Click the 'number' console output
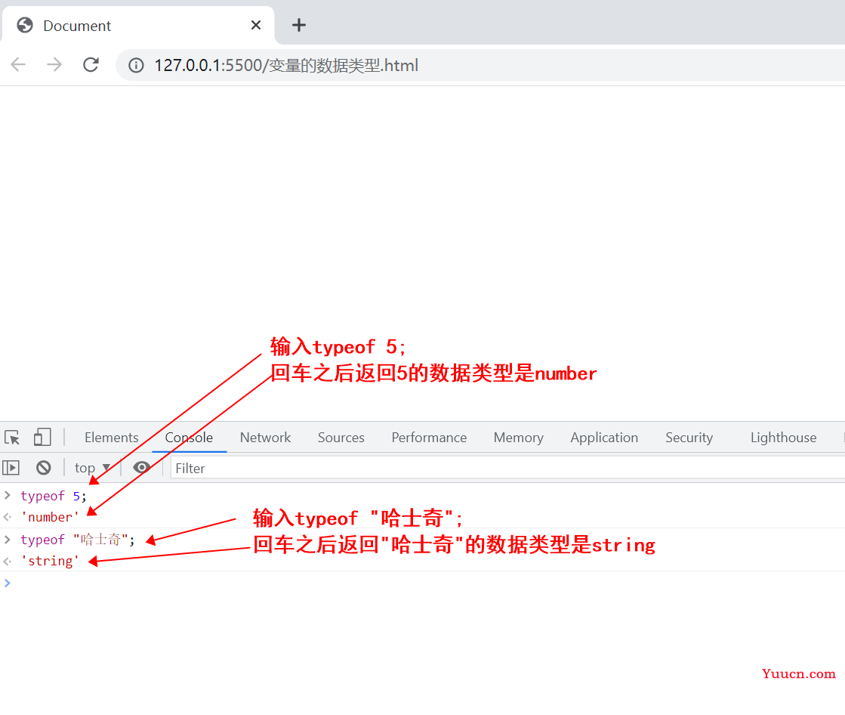845x715 pixels. [x=50, y=517]
